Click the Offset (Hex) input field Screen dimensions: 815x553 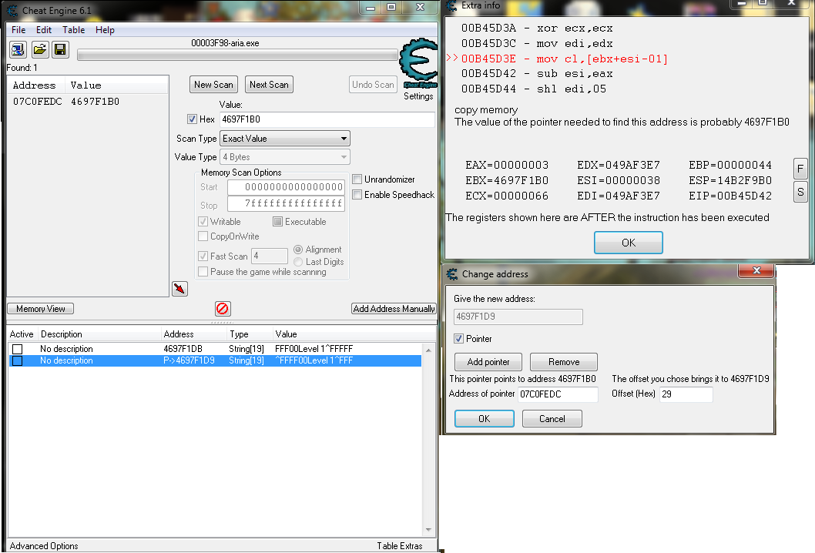(686, 394)
